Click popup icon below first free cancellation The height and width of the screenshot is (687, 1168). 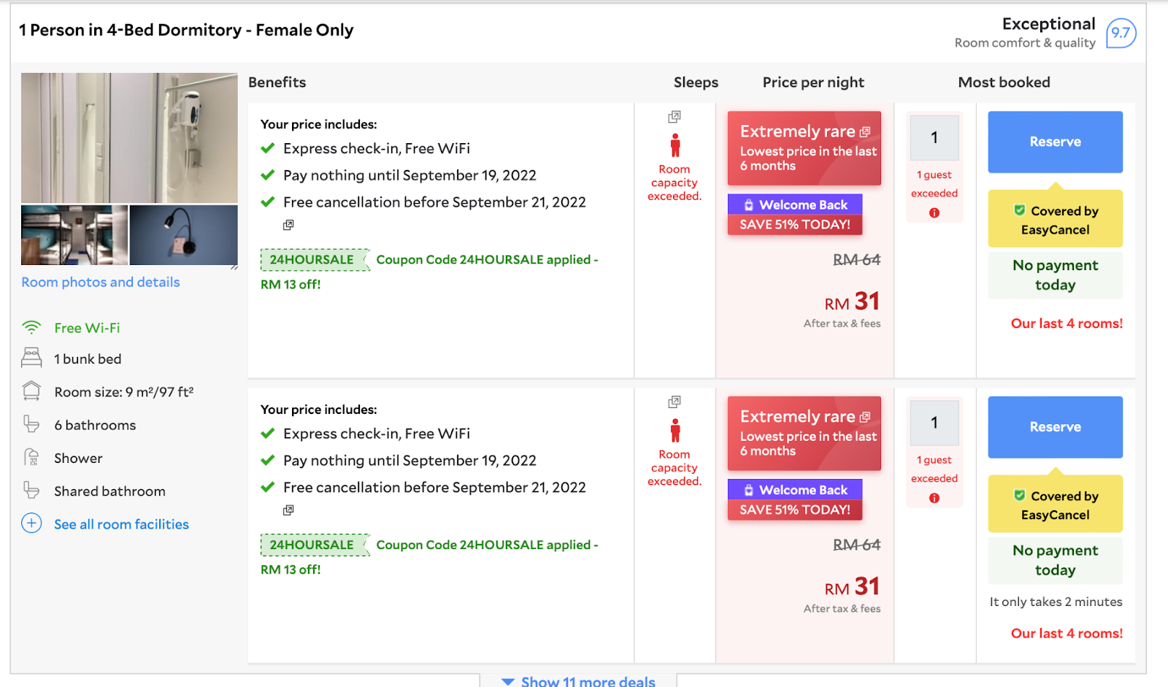pyautogui.click(x=288, y=225)
